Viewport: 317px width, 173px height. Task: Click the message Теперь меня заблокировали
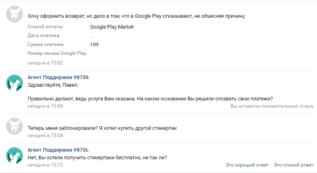(102, 128)
